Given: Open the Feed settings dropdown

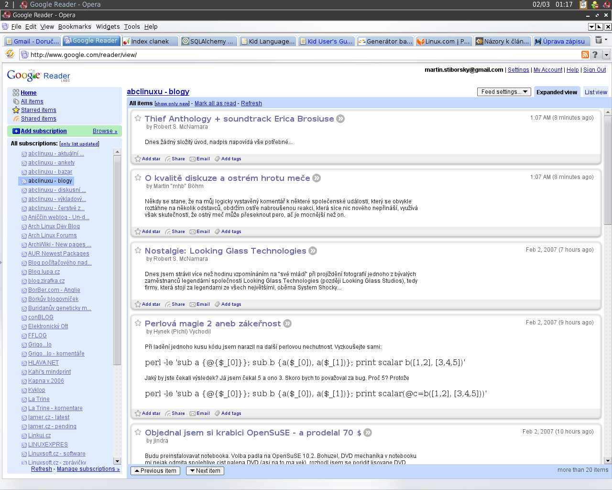Looking at the screenshot, I should [x=504, y=92].
